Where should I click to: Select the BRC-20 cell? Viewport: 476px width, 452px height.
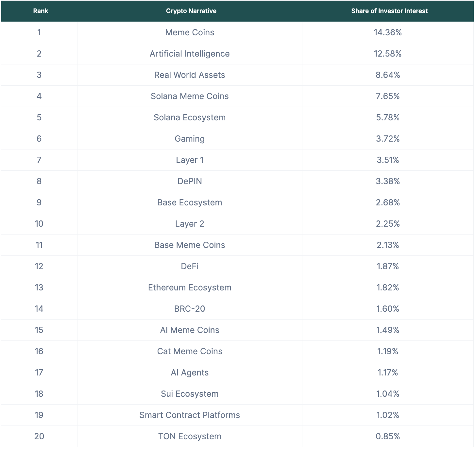point(190,309)
